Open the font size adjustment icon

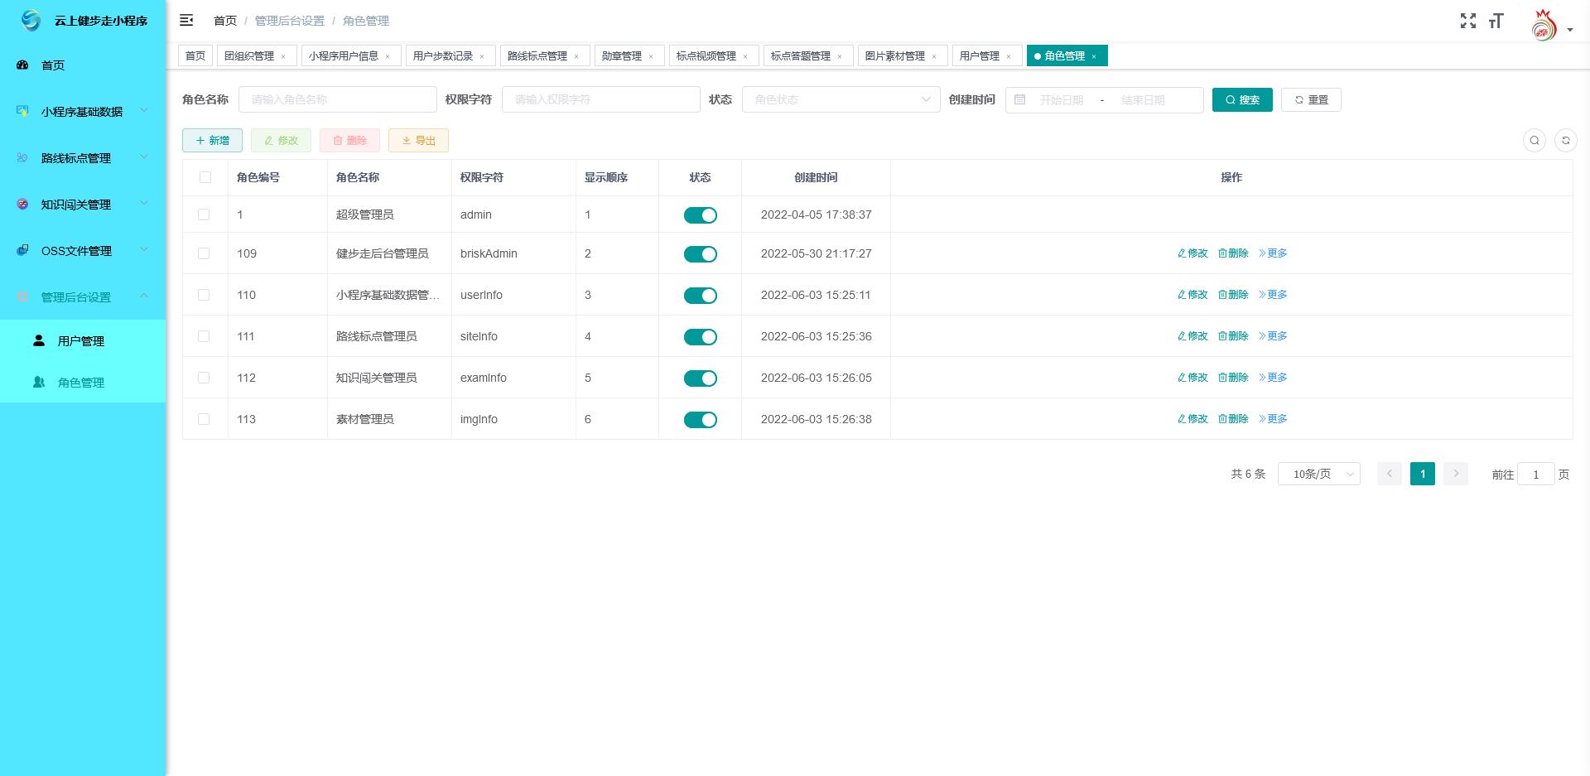pos(1496,21)
